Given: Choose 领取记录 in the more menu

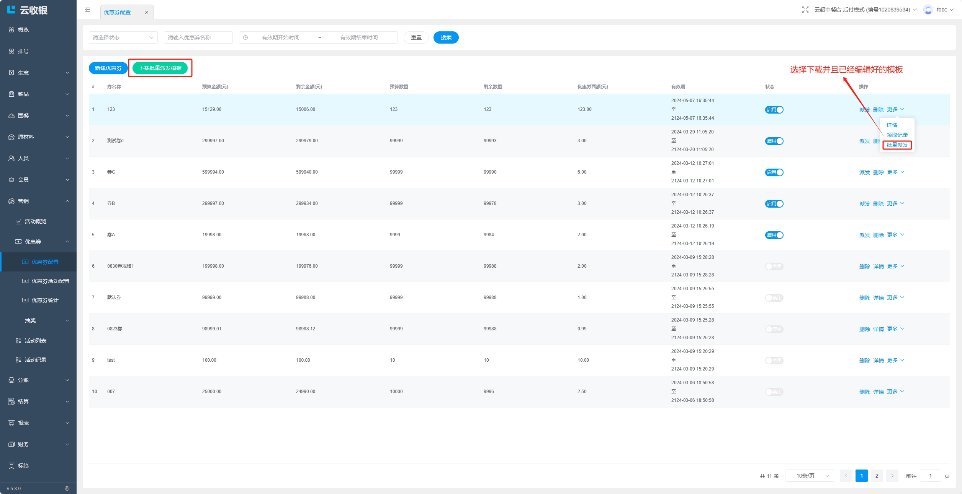Looking at the screenshot, I should click(897, 135).
